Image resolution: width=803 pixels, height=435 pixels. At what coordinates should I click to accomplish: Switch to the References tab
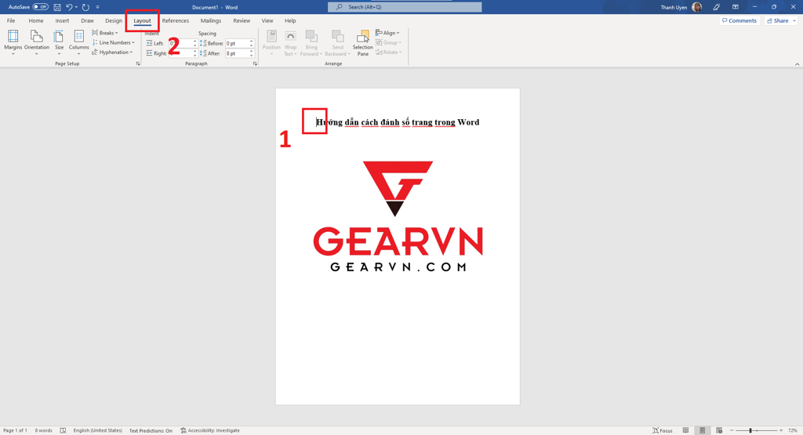(x=176, y=21)
